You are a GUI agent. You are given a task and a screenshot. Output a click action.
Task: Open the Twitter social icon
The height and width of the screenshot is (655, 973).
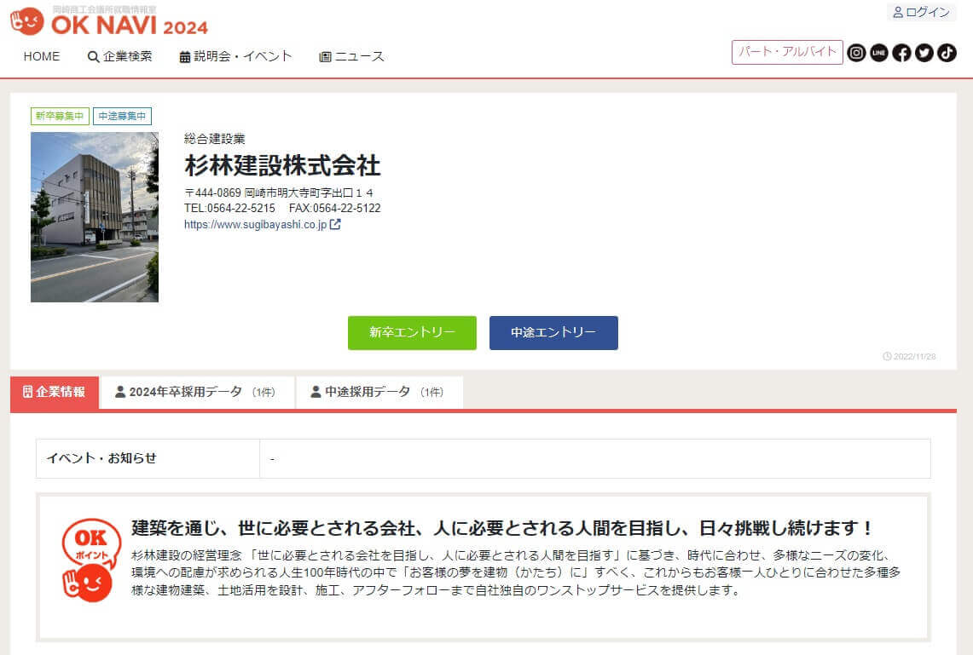(924, 54)
